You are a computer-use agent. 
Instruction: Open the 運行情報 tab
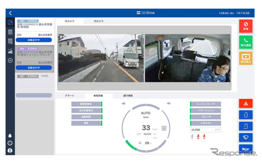pyautogui.click(x=128, y=96)
